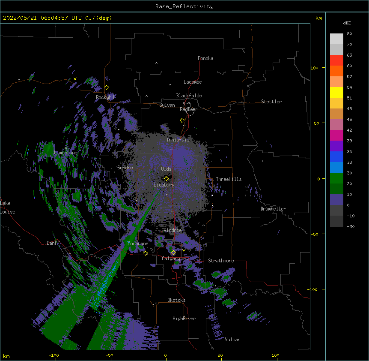The height and width of the screenshot is (361, 369).
Task: Click the 36 dBZ blue legend swatch
Action: pyautogui.click(x=336, y=156)
